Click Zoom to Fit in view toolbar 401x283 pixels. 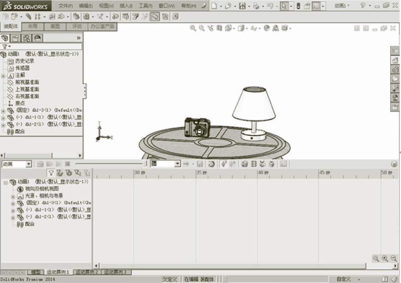[x=193, y=29]
